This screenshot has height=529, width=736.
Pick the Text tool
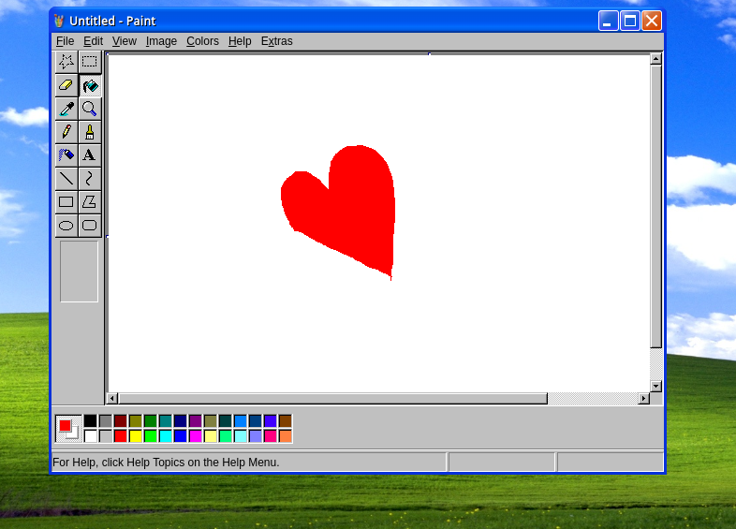click(x=90, y=154)
